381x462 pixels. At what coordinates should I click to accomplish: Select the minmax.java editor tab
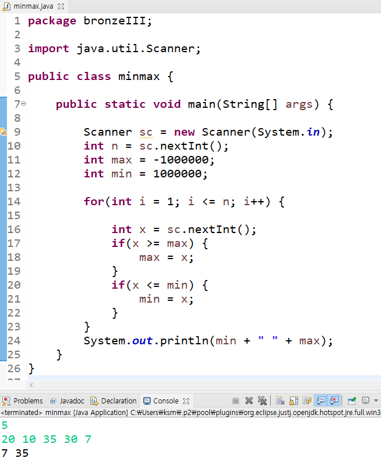click(33, 6)
